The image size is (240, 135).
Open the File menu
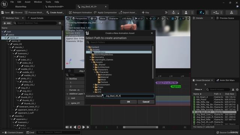(12, 2)
